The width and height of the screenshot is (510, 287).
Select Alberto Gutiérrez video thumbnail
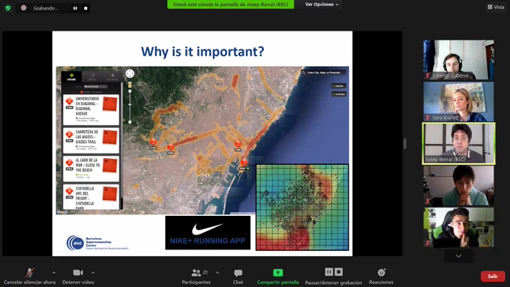[x=458, y=60]
